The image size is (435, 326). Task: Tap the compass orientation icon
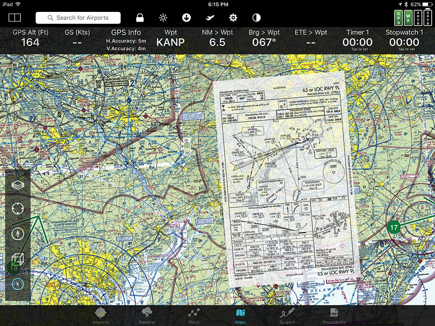[x=17, y=234]
